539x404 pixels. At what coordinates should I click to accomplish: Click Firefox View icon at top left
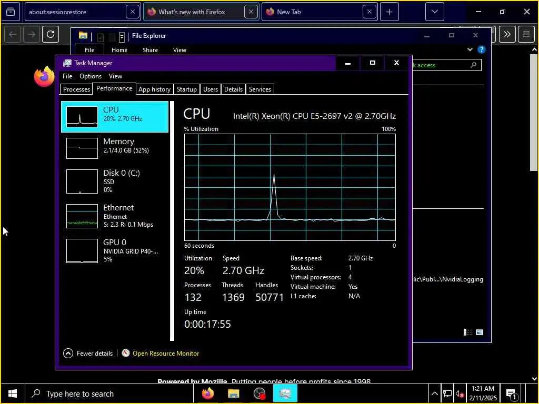(11, 12)
